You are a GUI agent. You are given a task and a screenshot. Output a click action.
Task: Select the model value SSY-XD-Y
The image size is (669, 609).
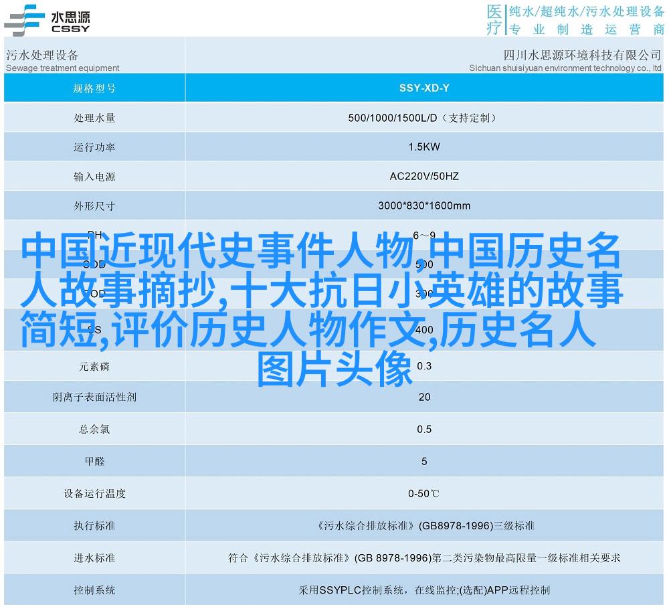[424, 88]
